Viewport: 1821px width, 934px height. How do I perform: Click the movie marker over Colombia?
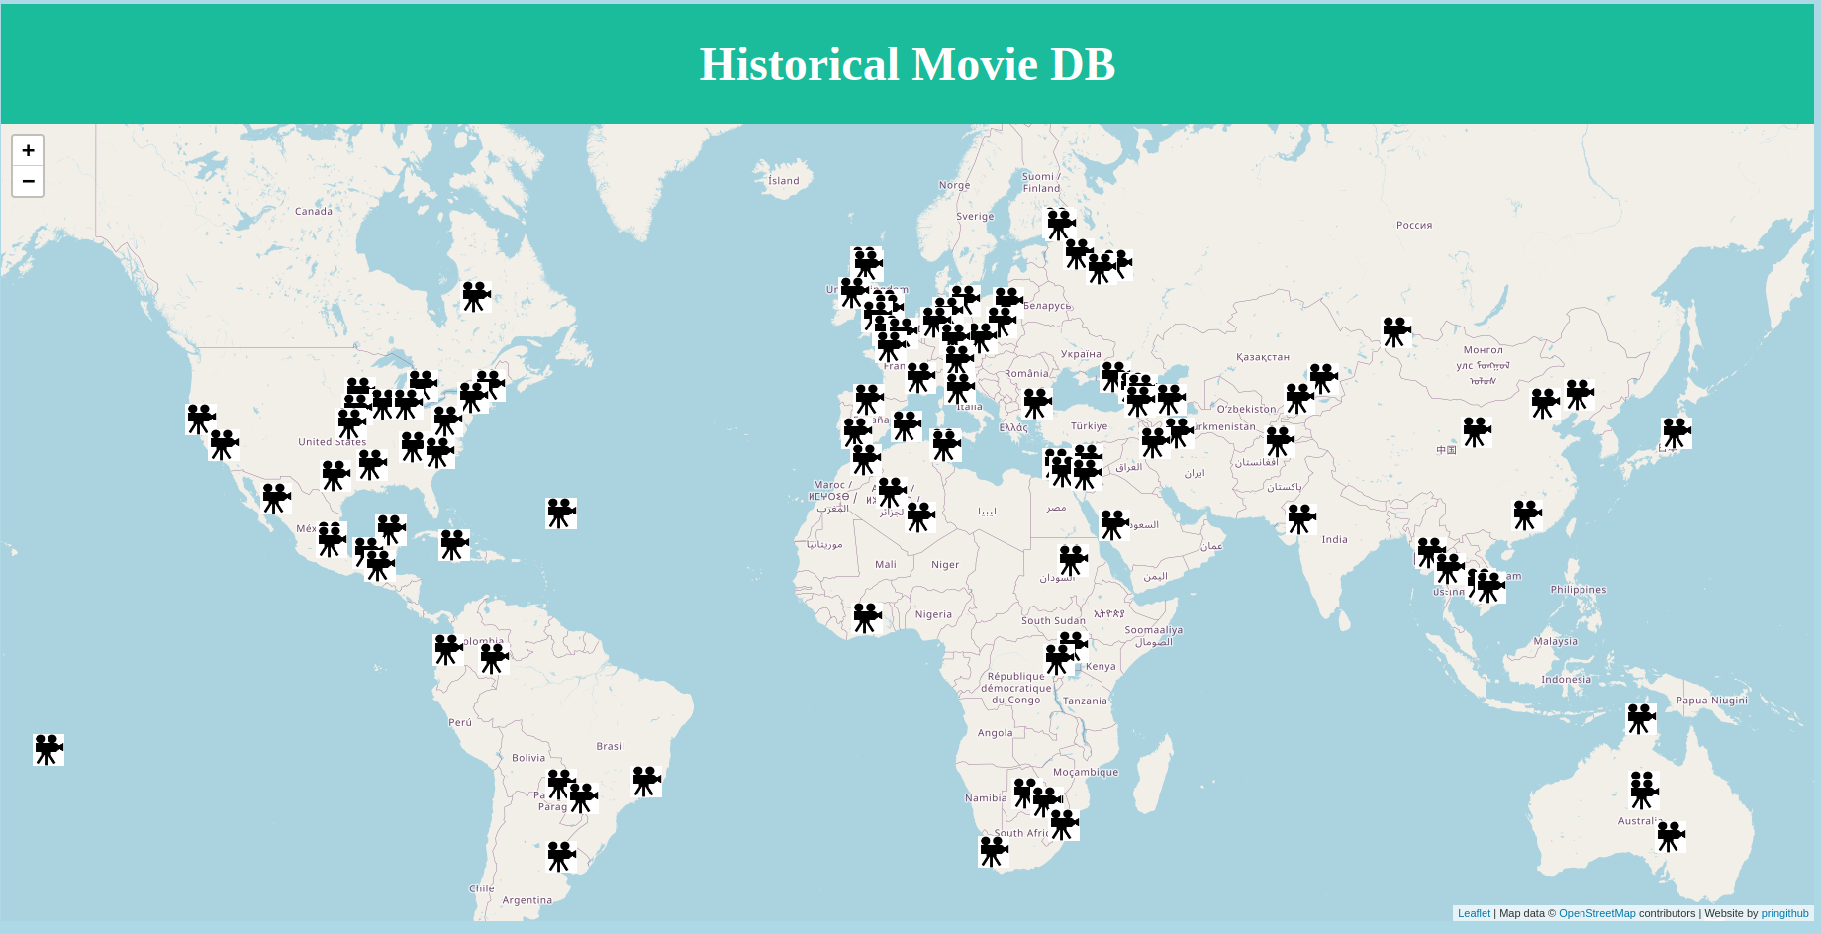[446, 648]
